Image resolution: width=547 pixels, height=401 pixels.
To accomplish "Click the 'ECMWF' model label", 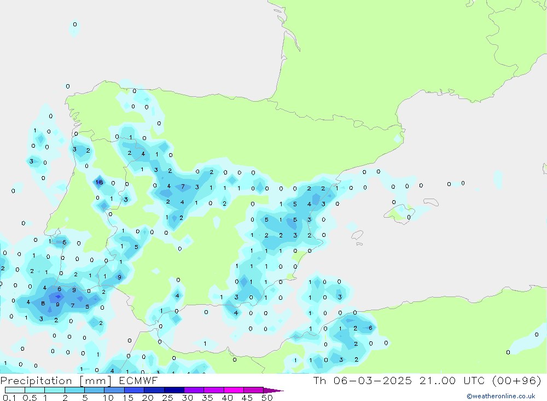I will pyautogui.click(x=138, y=380).
